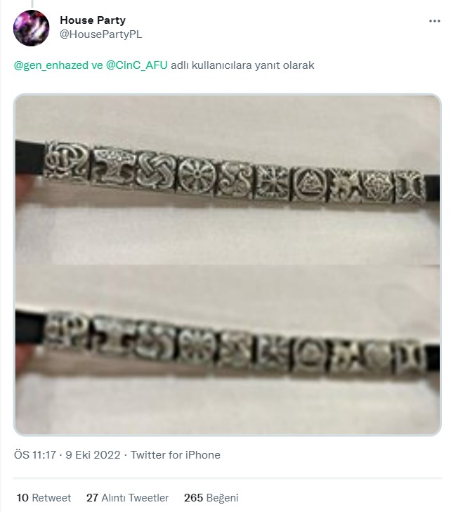Click the House Party profile avatar
This screenshot has height=512, width=451.
[32, 28]
